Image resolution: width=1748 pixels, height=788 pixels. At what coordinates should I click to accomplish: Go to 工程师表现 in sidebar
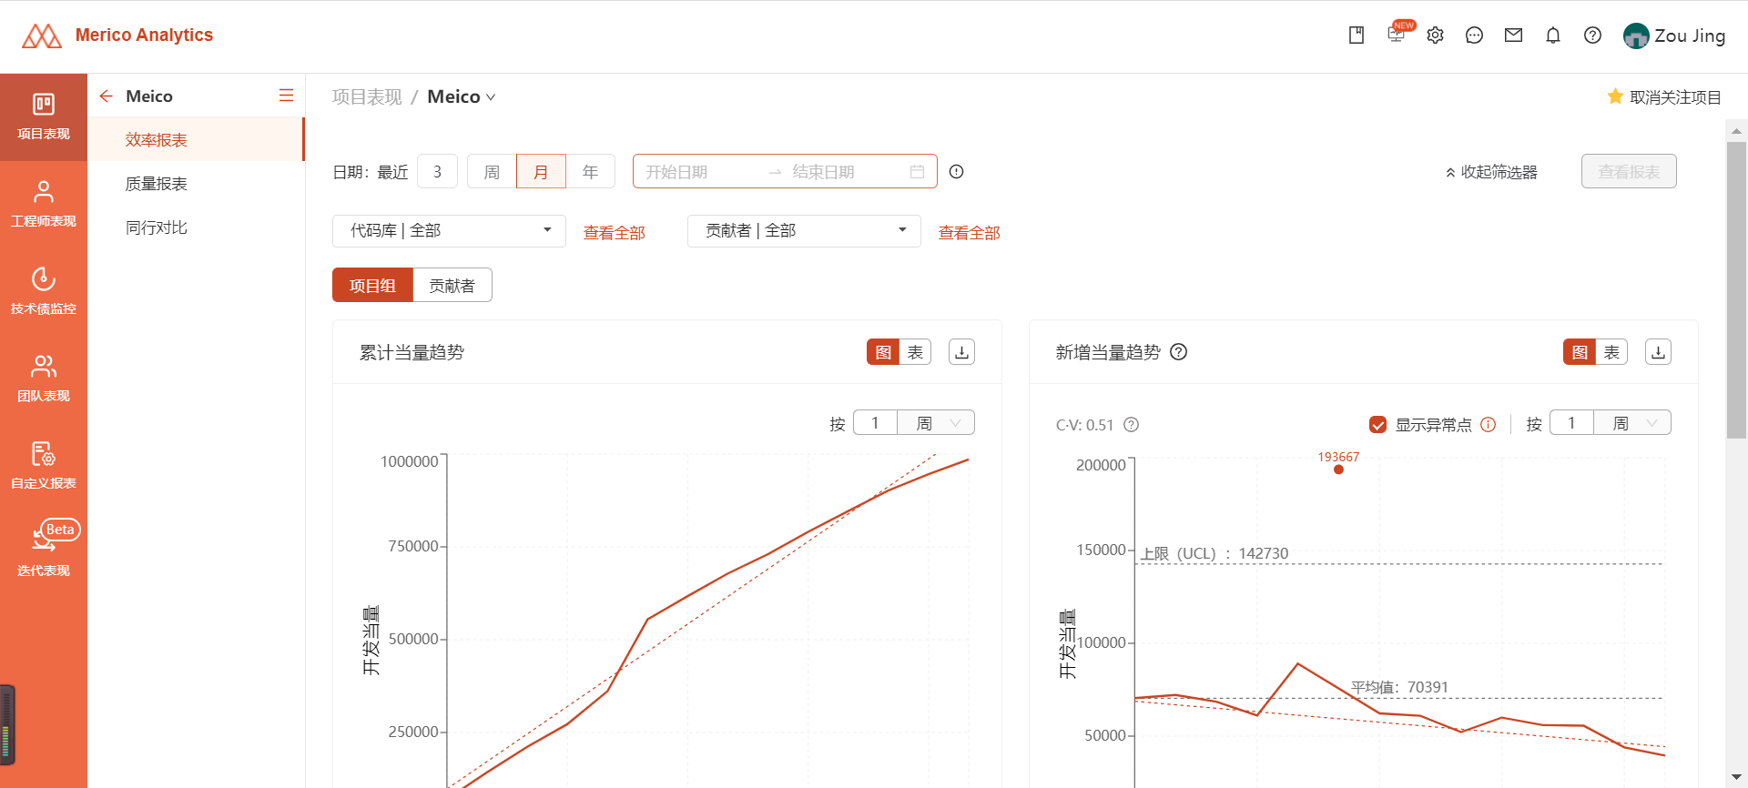[x=44, y=205]
